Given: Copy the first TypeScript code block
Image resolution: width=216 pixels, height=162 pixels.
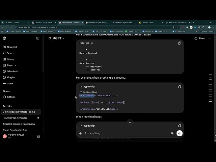Looking at the screenshot, I should 180,86.
